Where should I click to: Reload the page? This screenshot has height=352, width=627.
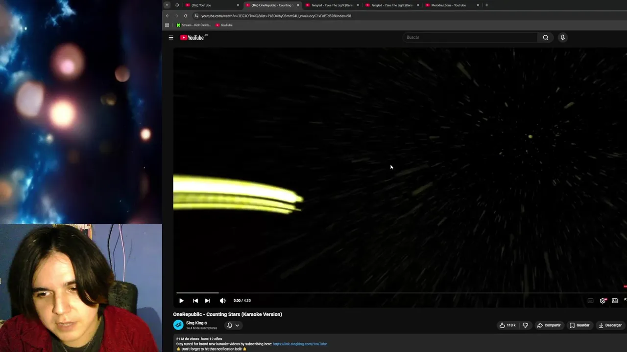pyautogui.click(x=186, y=16)
